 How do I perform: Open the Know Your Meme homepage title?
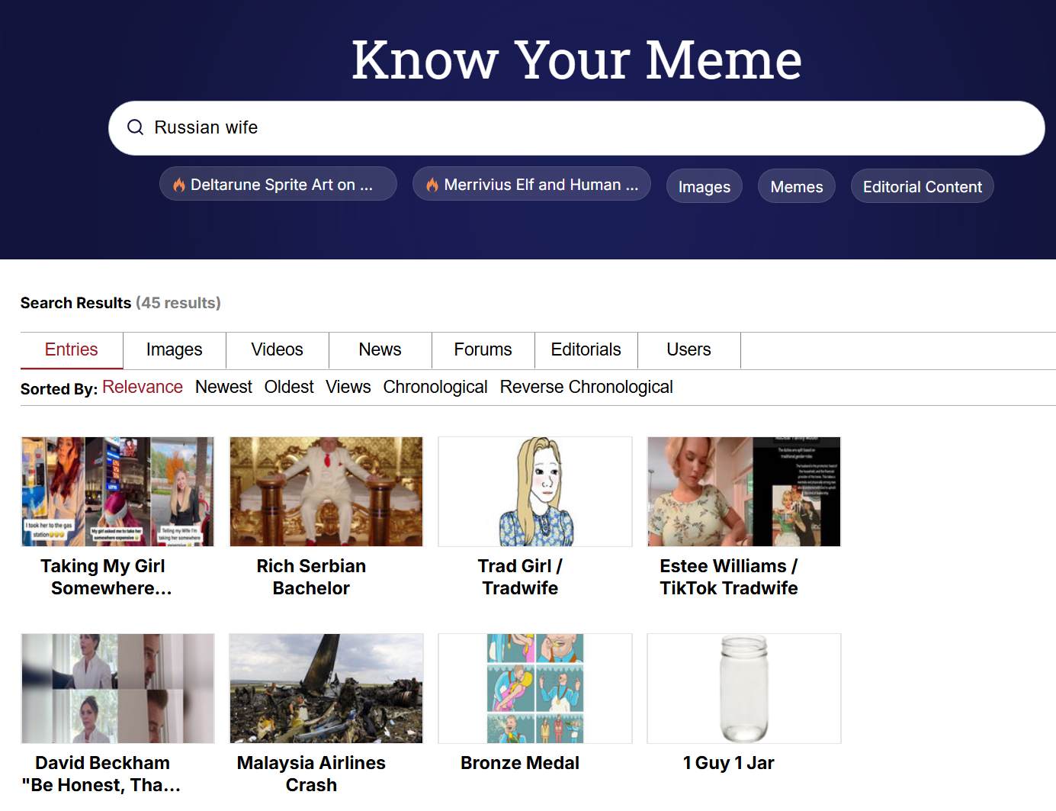point(576,60)
